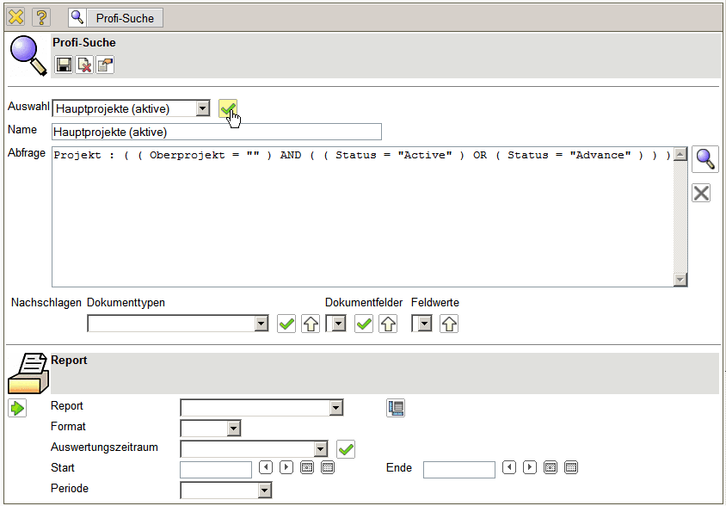
Task: Clear the query with the X icon beside Abfrage
Action: click(x=701, y=193)
